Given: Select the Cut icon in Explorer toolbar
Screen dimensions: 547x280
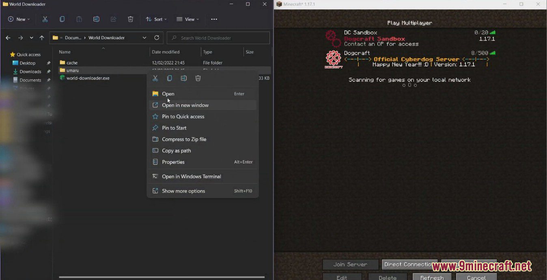Looking at the screenshot, I should 45,19.
